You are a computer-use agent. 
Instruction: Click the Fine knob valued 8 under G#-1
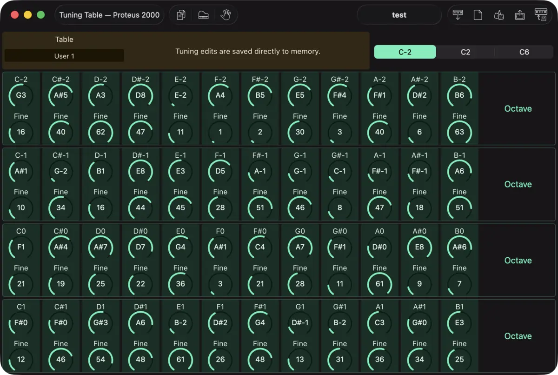point(340,208)
